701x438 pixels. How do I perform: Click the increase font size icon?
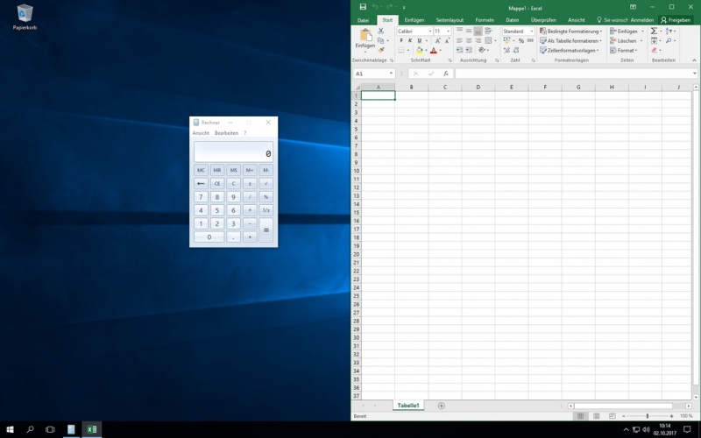(x=438, y=40)
